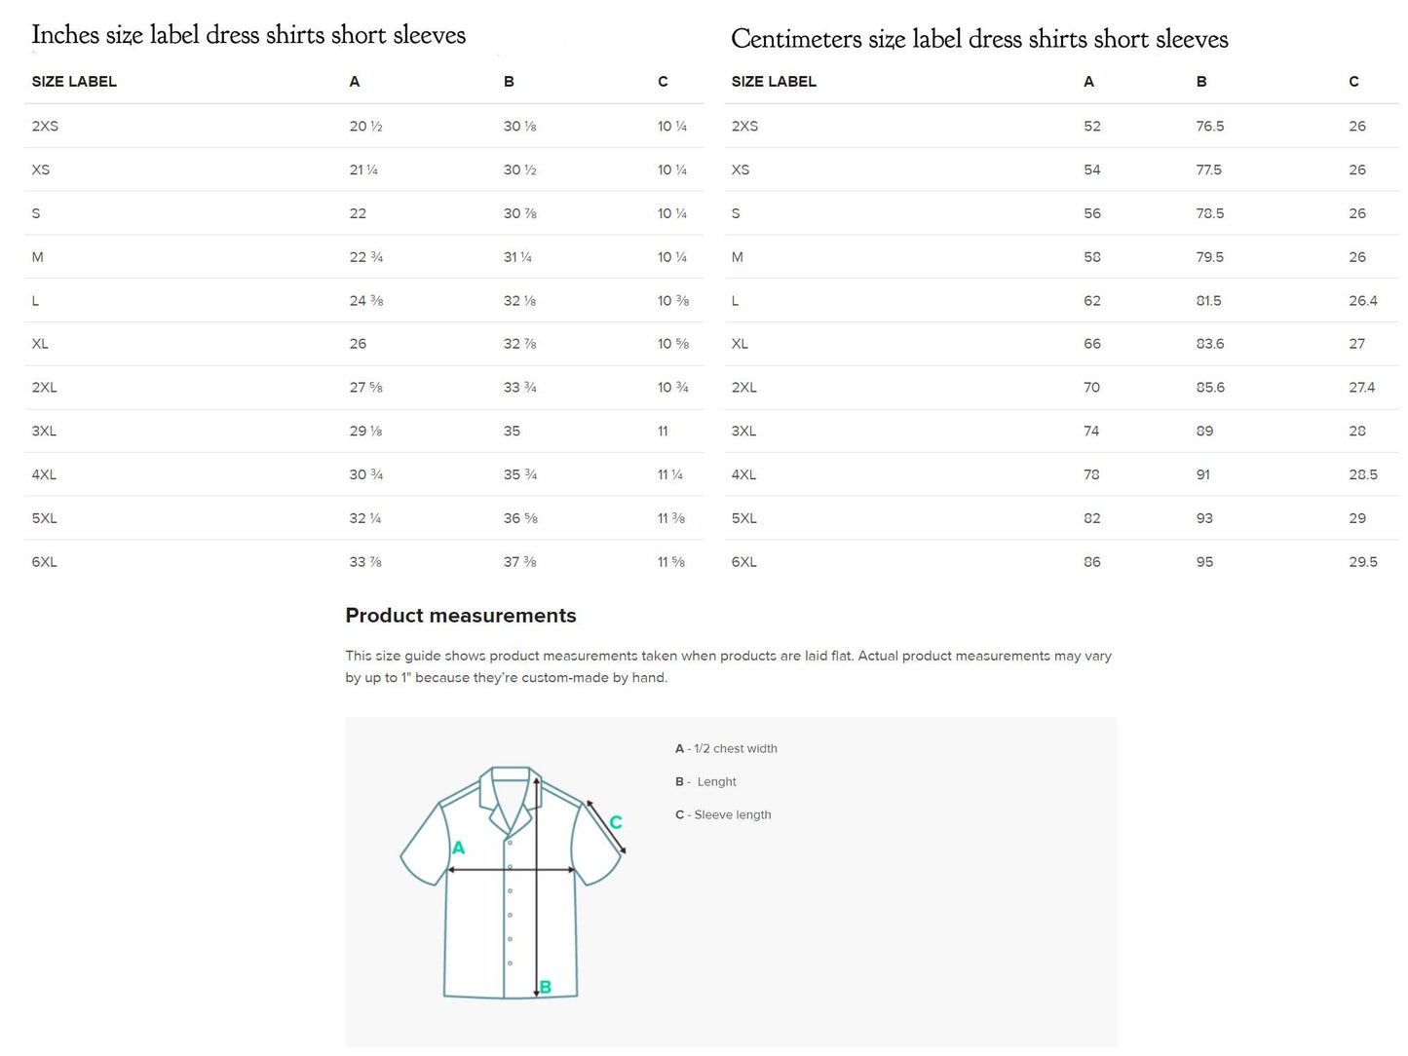
Task: Click the "A - 1/2 chest width" legend entry
Action: [x=726, y=748]
